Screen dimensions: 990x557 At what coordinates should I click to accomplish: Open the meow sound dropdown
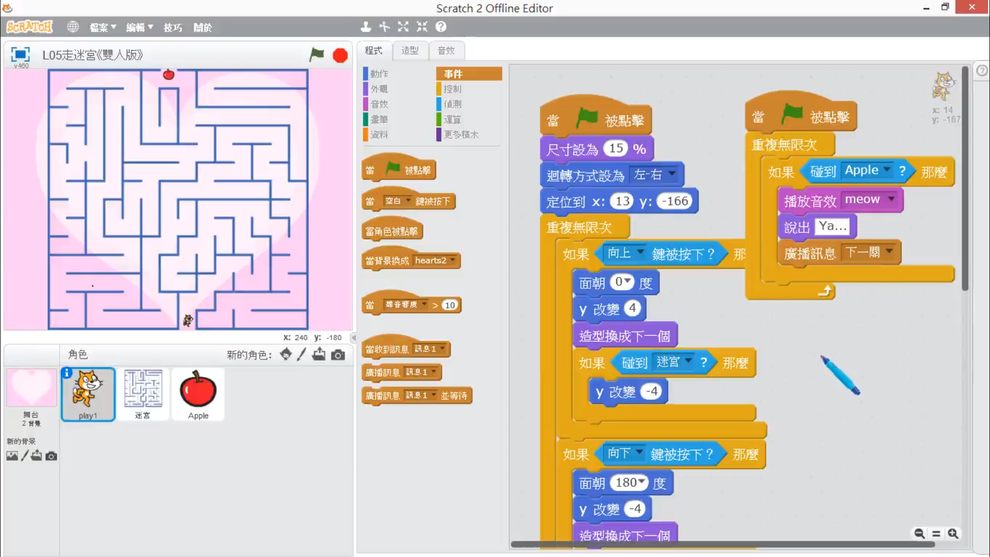[891, 199]
